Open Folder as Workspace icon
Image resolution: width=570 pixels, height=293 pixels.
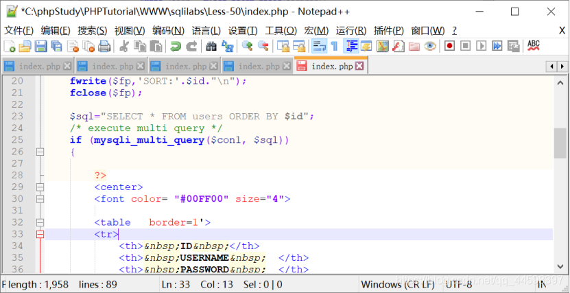point(414,46)
